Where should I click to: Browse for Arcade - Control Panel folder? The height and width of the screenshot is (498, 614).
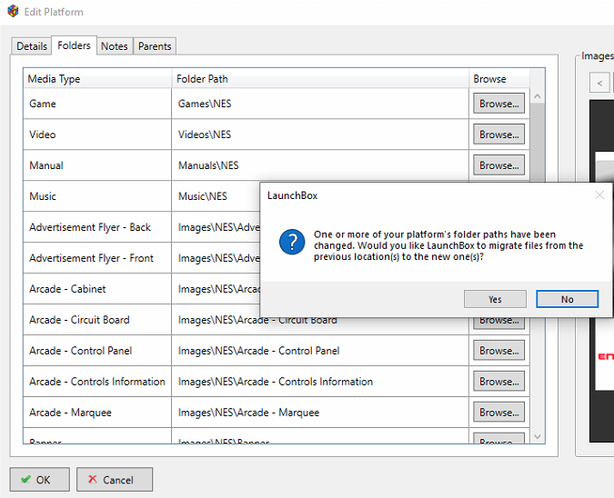pos(498,351)
